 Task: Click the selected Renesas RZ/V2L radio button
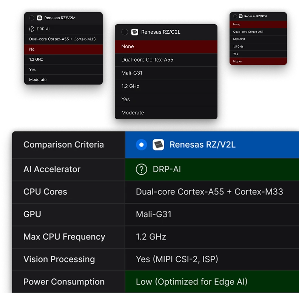141,145
